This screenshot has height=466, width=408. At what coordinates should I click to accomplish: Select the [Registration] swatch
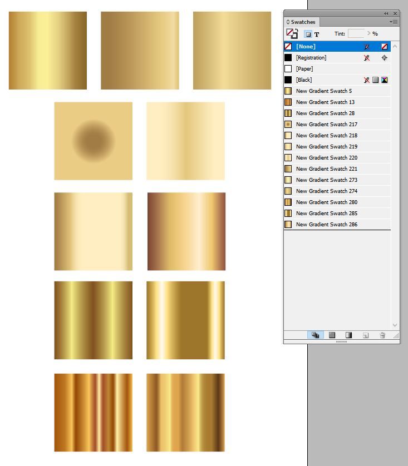(337, 58)
